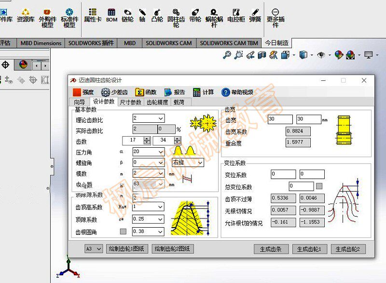Open 帮助视频 help video
The image size is (386, 283).
tap(237, 92)
